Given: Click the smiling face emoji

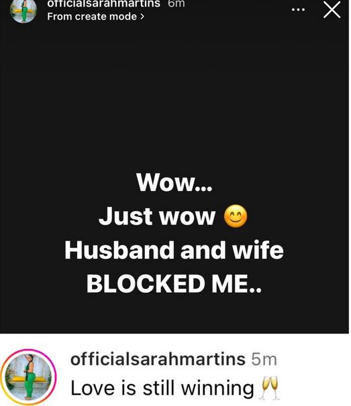Looking at the screenshot, I should (236, 216).
